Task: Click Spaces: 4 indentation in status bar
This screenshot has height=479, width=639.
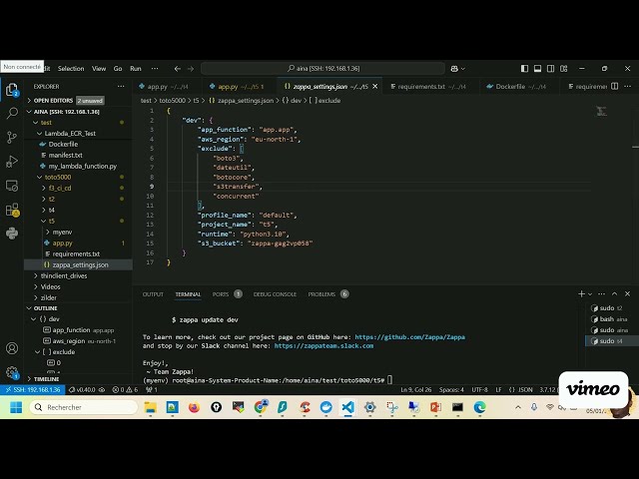Action: (x=451, y=390)
